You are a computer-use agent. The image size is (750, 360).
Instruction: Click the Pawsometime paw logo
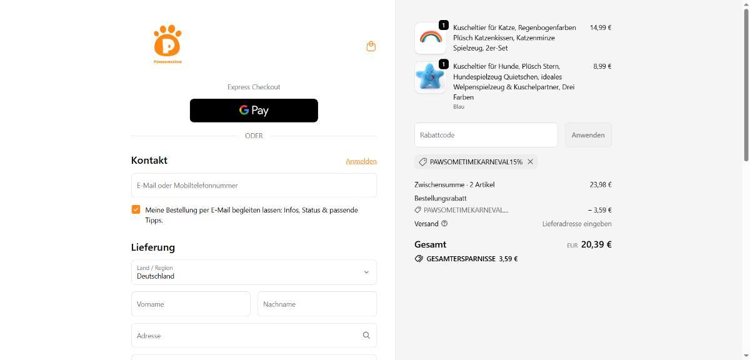(x=167, y=42)
